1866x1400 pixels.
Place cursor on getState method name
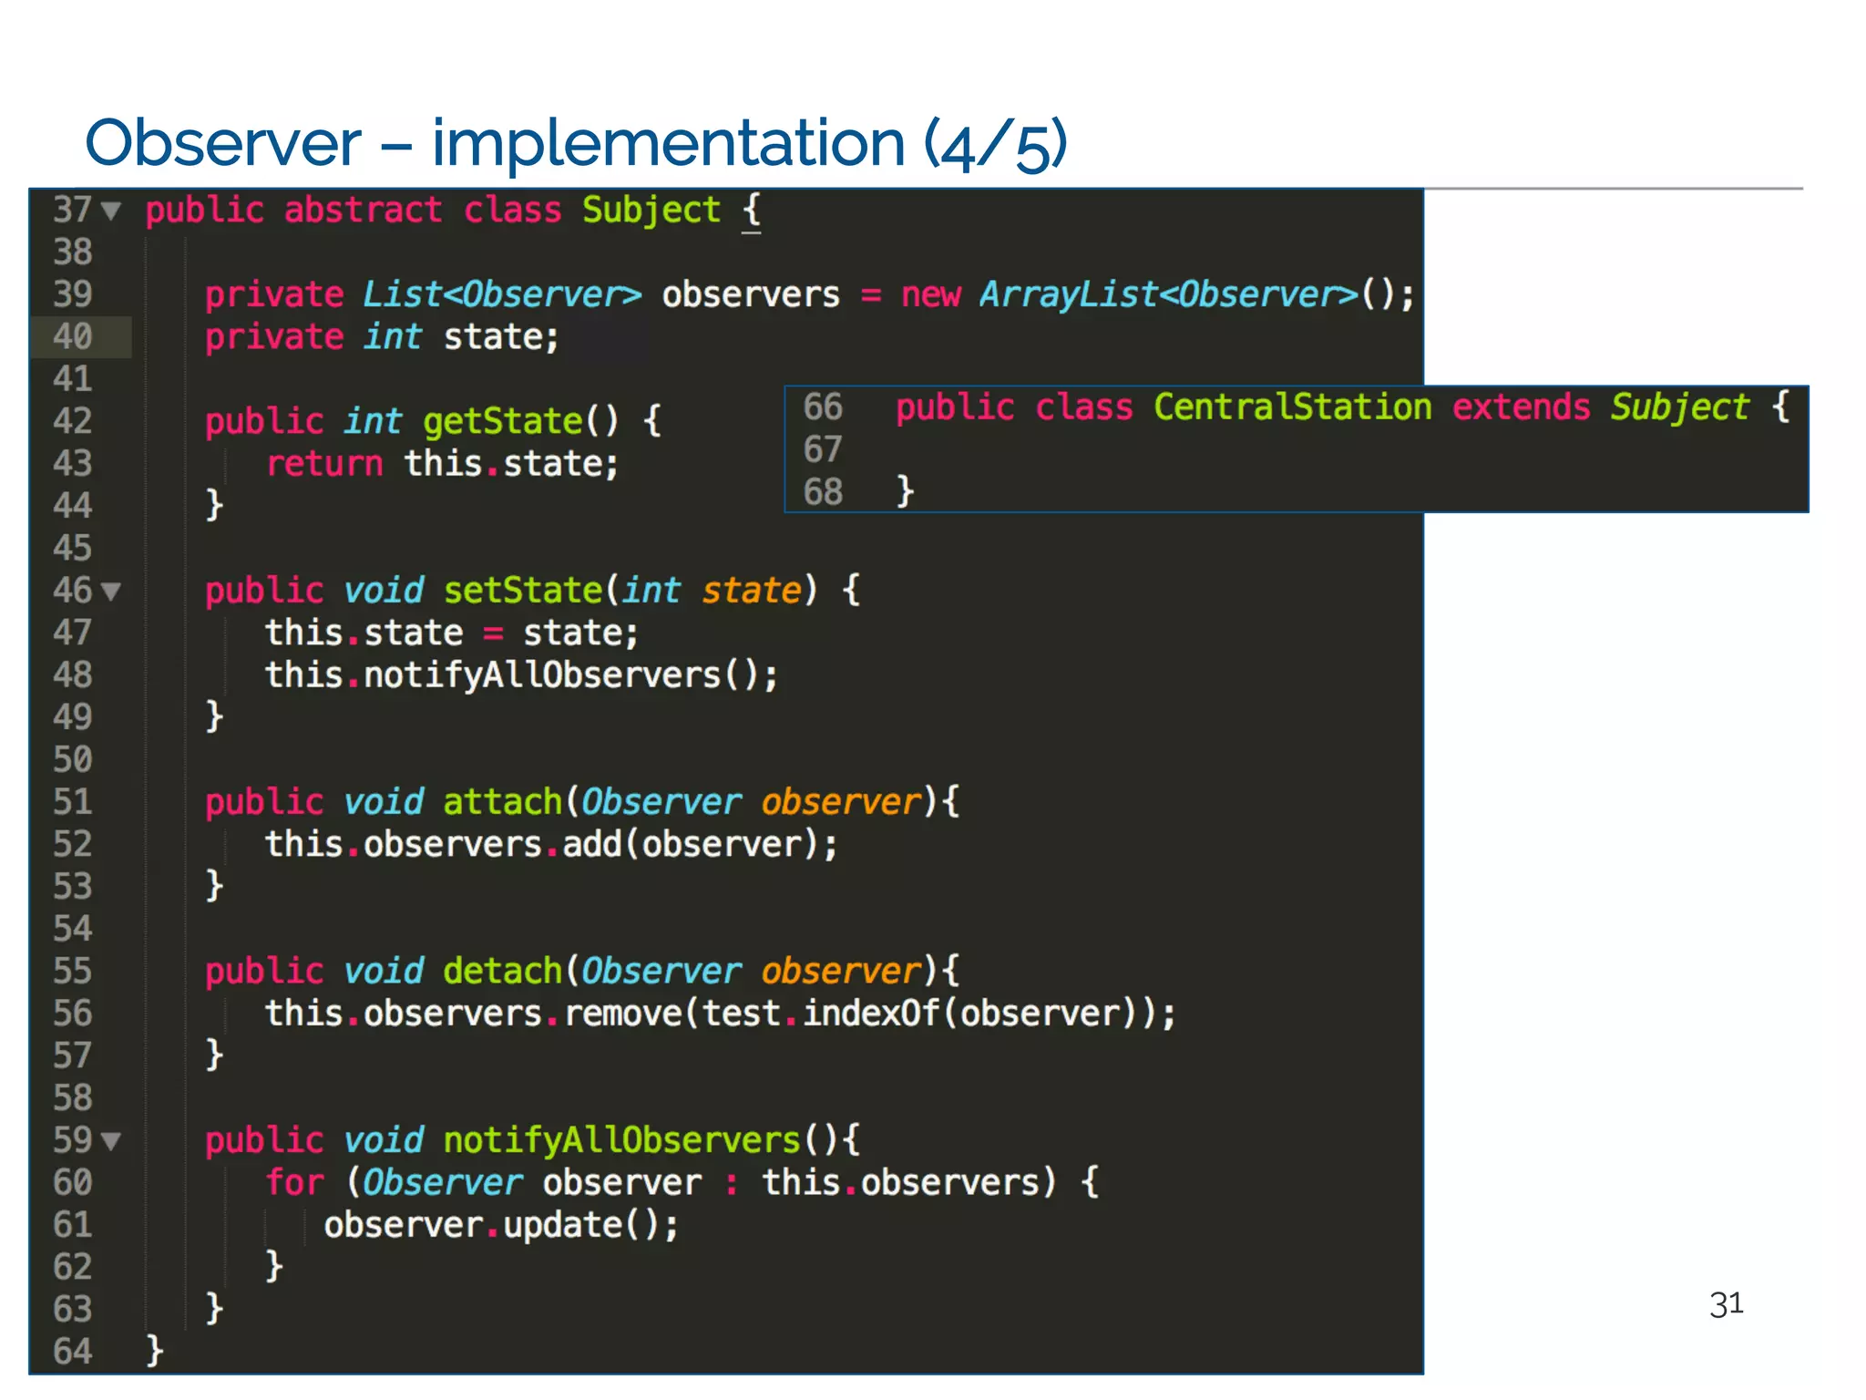coord(502,421)
